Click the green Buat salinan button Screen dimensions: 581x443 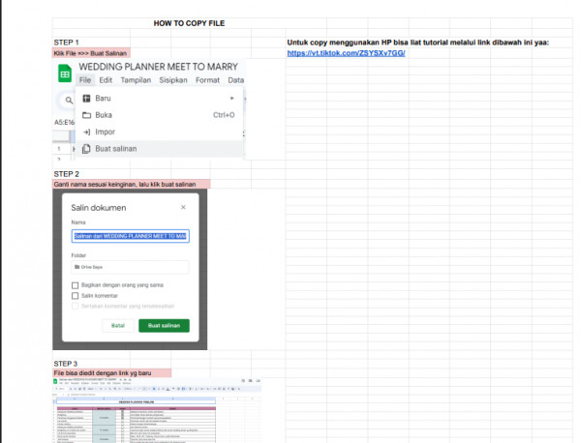(165, 326)
